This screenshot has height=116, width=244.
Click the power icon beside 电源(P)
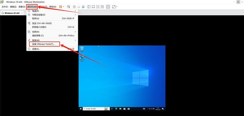[x=29, y=11]
